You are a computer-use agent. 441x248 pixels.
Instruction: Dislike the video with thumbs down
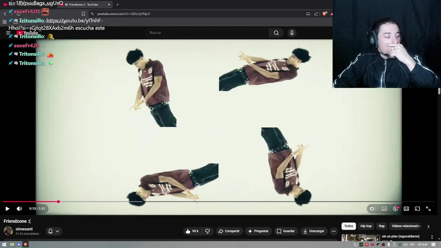pos(207,231)
